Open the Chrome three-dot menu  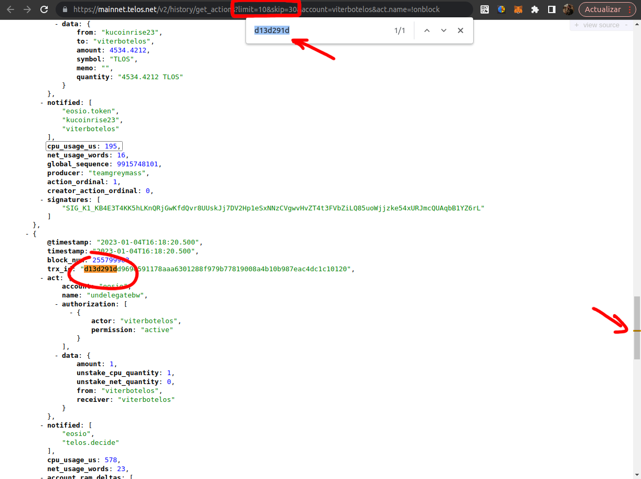pos(631,9)
